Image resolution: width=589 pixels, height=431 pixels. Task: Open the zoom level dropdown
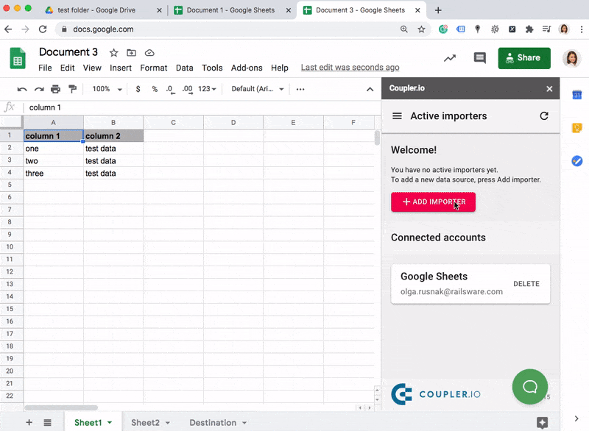click(x=105, y=88)
